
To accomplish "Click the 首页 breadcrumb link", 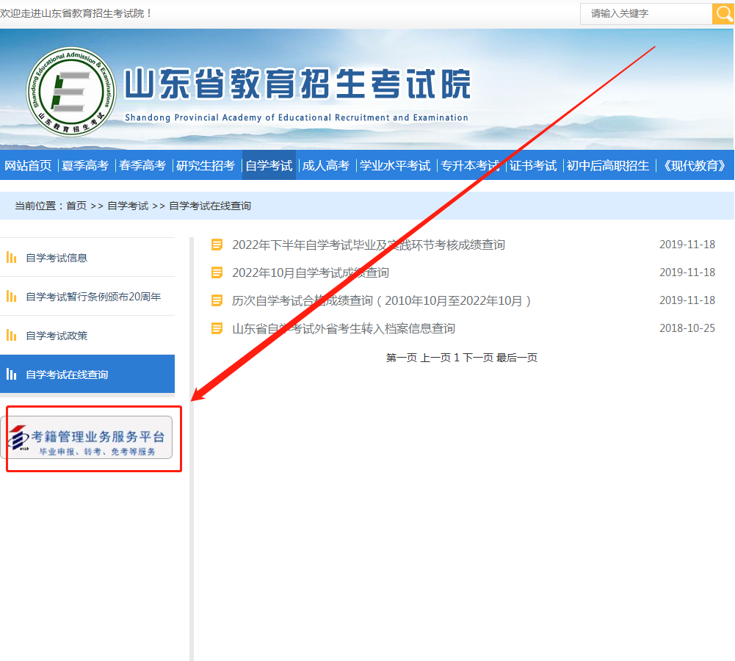I will coord(76,206).
